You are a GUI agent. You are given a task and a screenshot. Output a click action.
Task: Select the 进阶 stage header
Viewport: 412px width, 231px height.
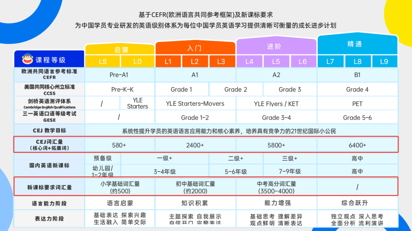[276, 46]
